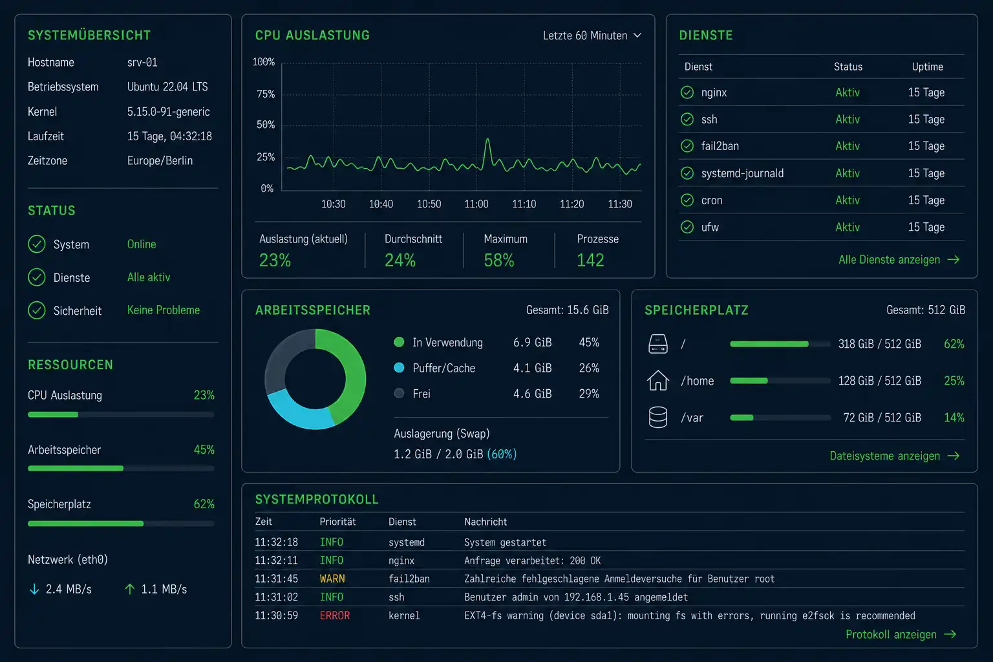Image resolution: width=993 pixels, height=662 pixels.
Task: Click the Priorität column header
Action: 337,522
